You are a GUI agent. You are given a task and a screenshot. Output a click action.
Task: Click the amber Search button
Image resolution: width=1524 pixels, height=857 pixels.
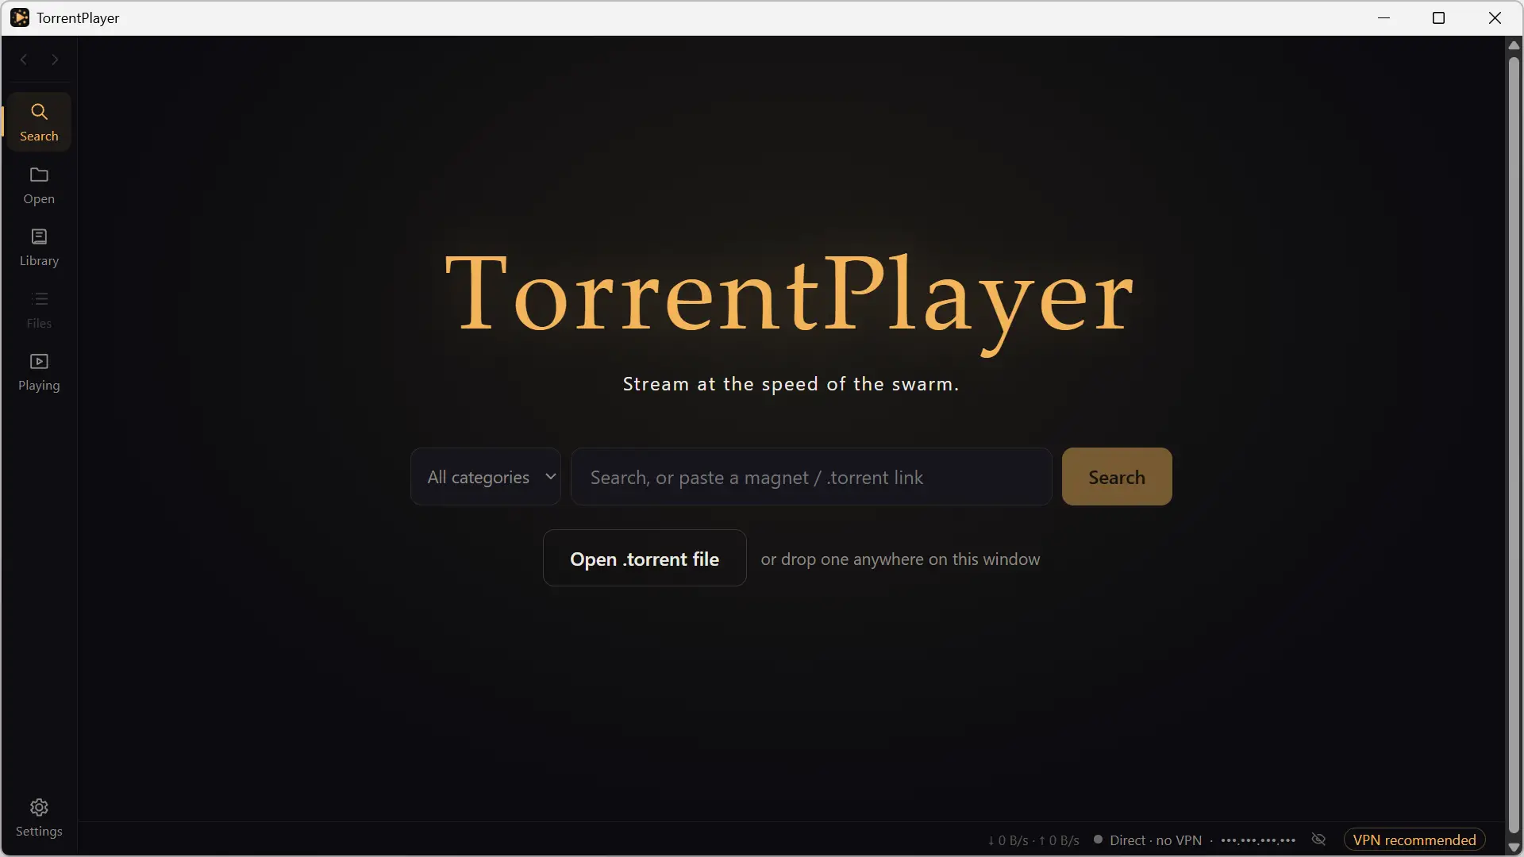point(1117,477)
